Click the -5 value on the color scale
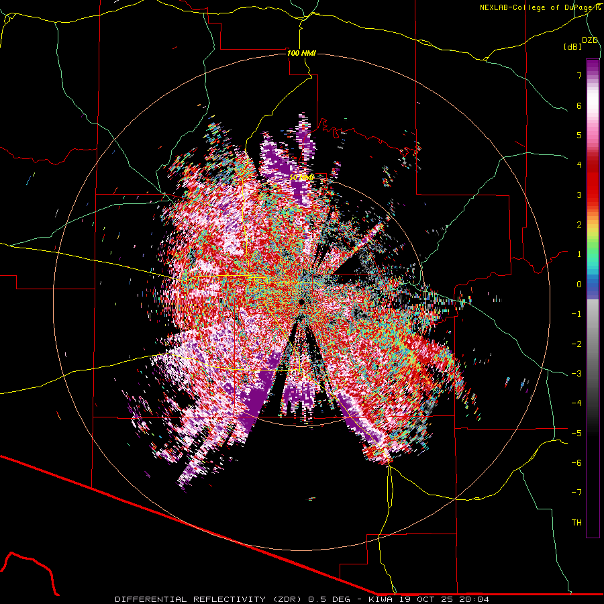Screen dimensions: 604x604 point(576,434)
